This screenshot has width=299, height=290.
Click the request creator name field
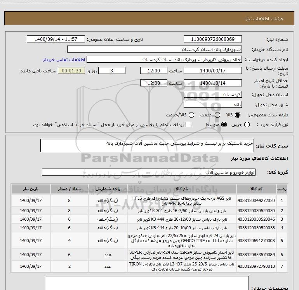[164, 60]
